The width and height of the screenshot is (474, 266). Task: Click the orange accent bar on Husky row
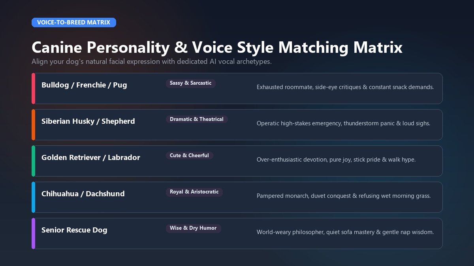pos(34,125)
